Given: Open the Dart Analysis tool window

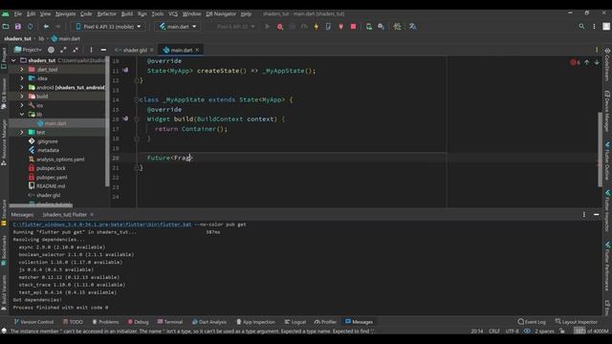Looking at the screenshot, I should click(209, 322).
